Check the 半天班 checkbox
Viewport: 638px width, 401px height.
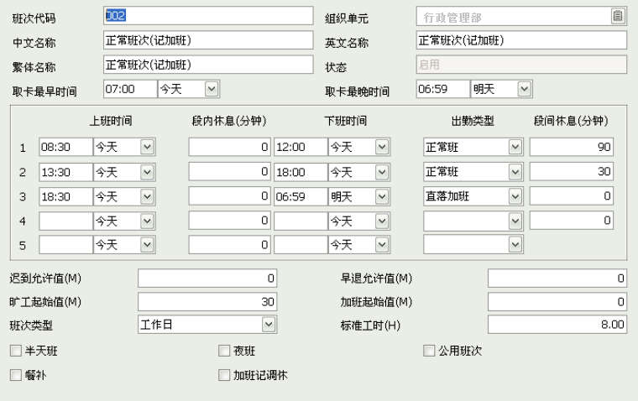(x=16, y=351)
